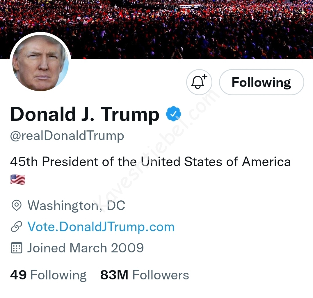
Task: Open the 83M Followers list
Action: (145, 275)
